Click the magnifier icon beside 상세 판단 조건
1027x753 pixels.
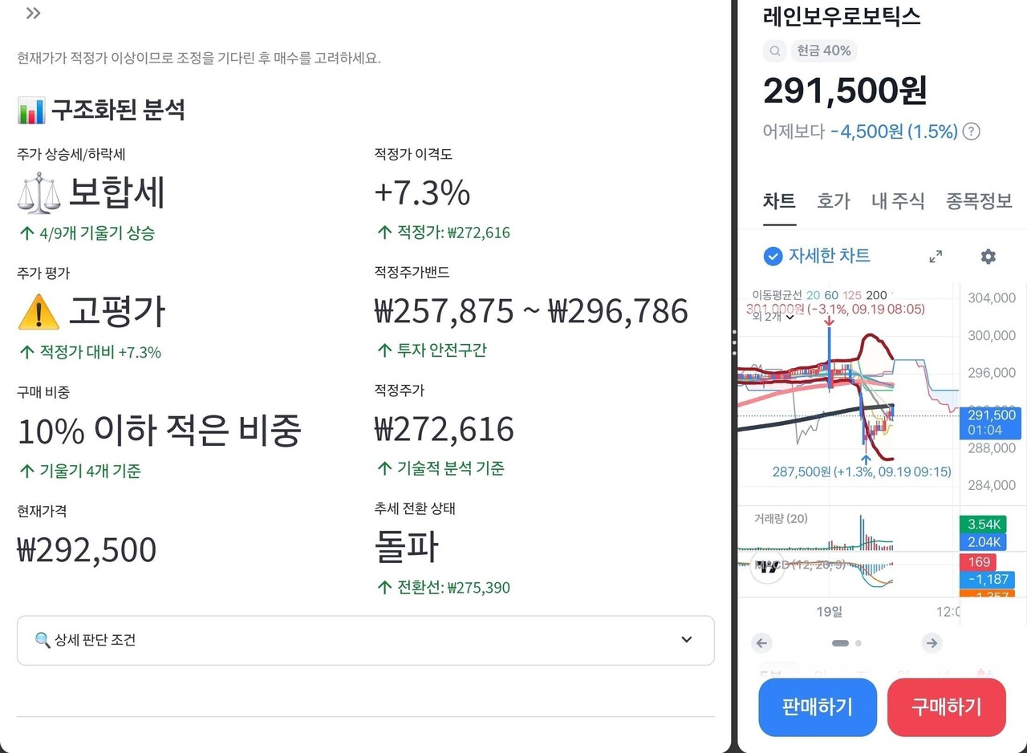[43, 640]
